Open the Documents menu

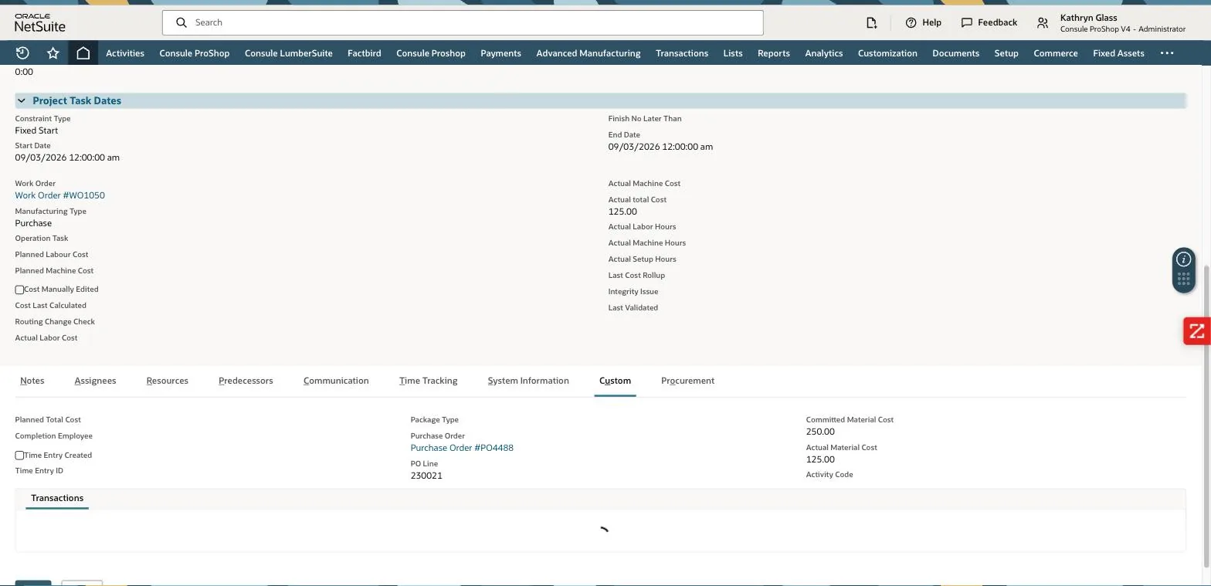tap(956, 53)
